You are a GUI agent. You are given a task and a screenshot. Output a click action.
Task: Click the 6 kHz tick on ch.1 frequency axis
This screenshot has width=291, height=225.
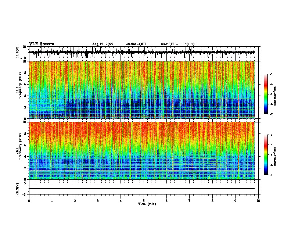click(x=25, y=84)
